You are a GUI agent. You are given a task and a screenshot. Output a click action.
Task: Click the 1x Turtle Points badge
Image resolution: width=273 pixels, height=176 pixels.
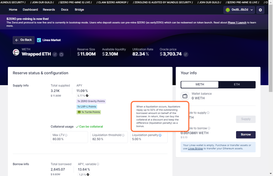pos(89,112)
